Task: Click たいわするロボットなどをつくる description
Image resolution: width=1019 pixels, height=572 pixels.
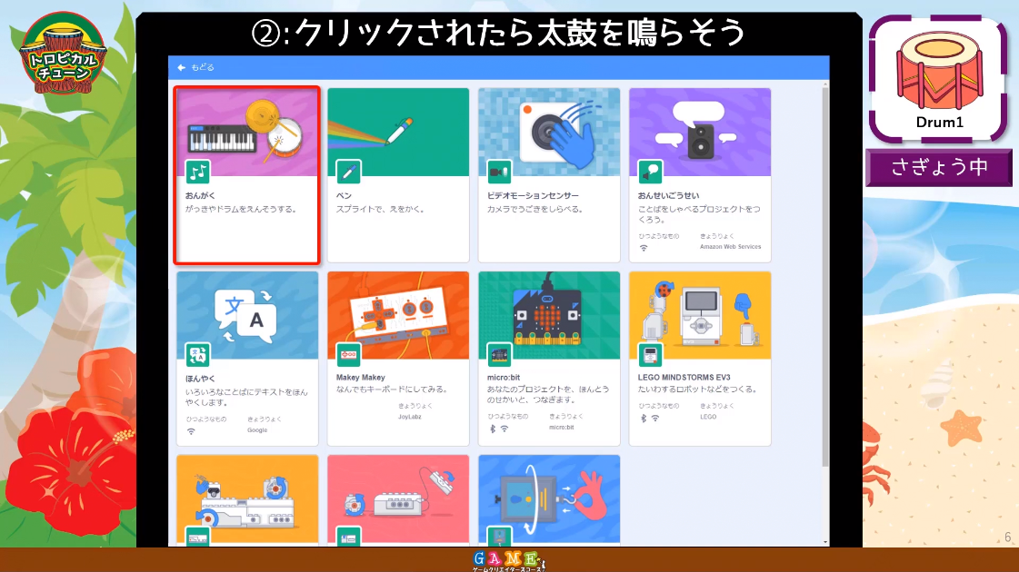Action: [697, 389]
